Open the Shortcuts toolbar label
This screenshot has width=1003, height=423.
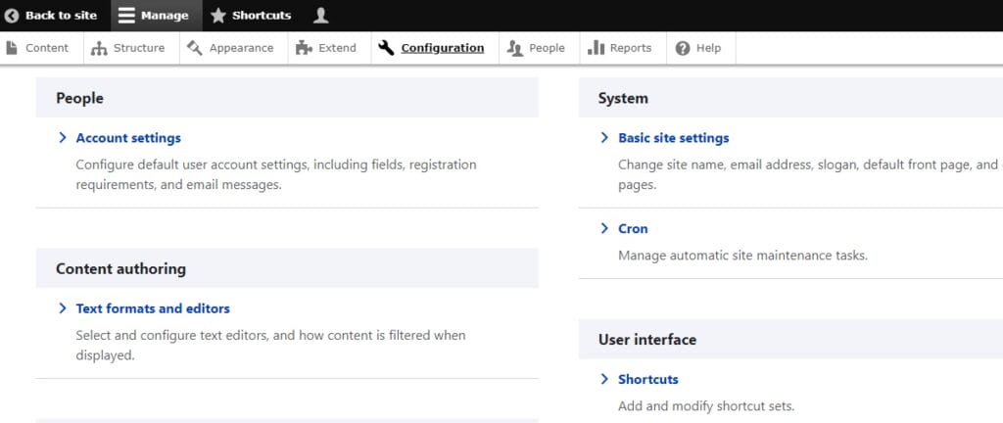coord(262,16)
